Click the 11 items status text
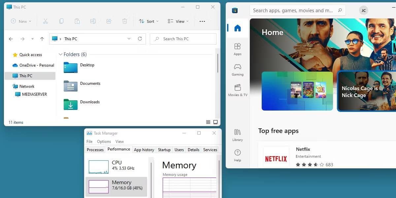The height and width of the screenshot is (198, 396). tap(16, 122)
